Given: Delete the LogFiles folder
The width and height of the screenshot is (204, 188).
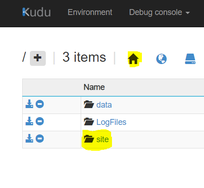Looking at the screenshot, I should (40, 121).
